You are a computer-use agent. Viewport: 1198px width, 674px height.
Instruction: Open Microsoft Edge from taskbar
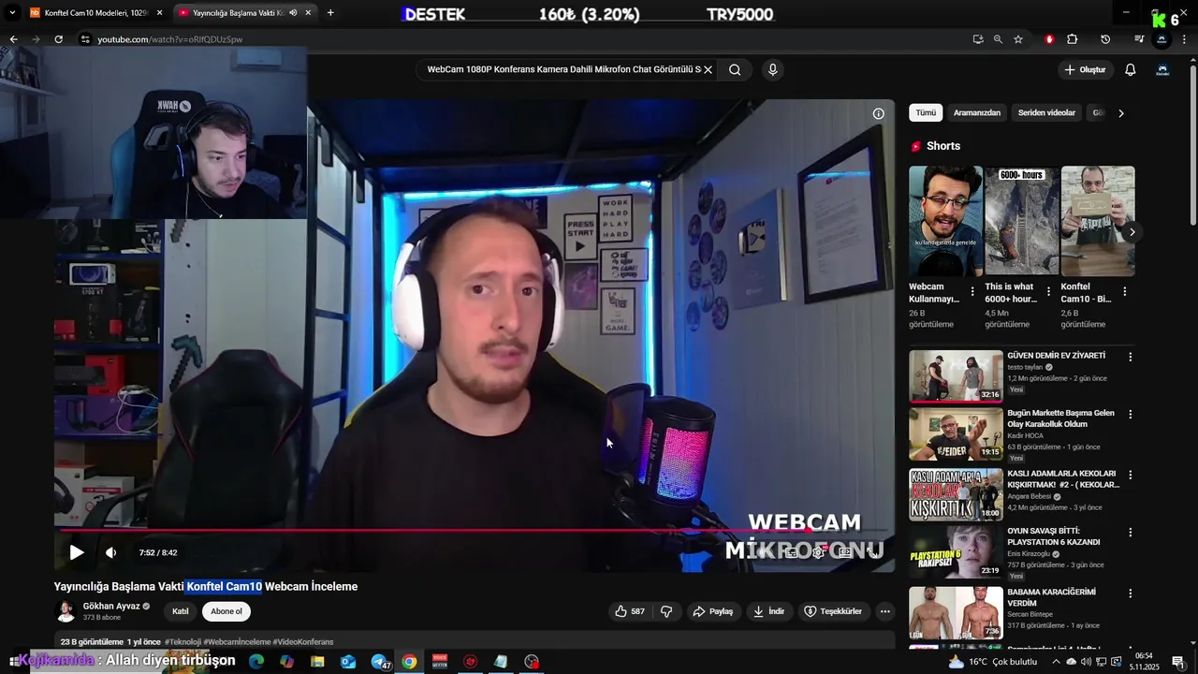coord(256,662)
